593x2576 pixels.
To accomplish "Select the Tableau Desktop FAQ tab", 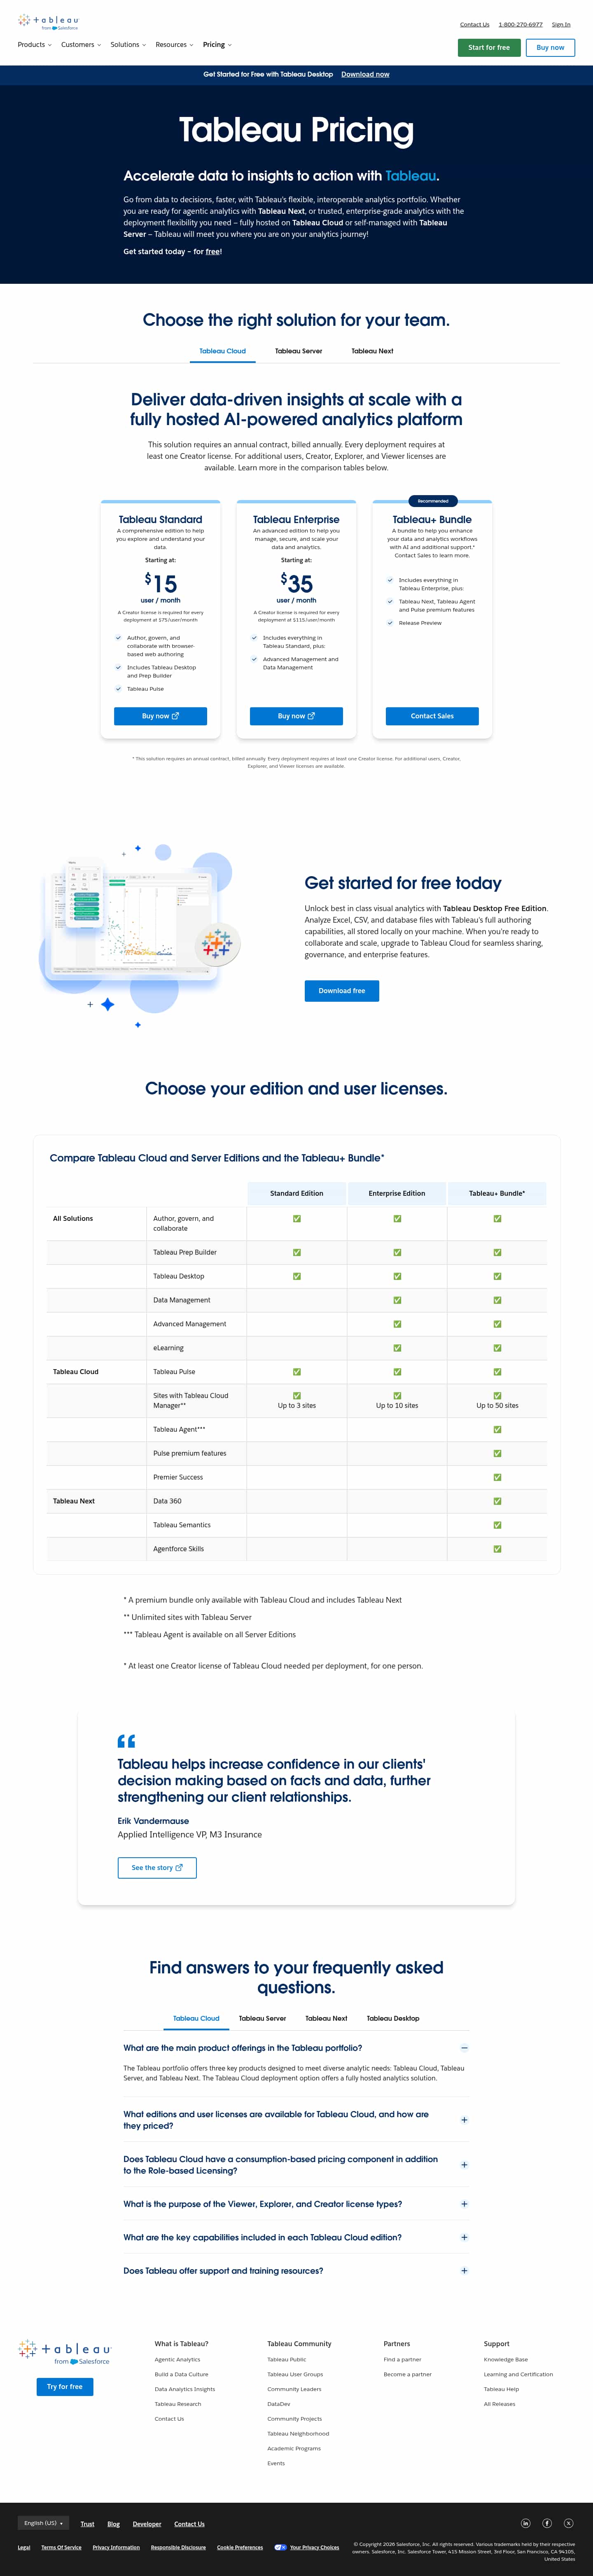I will pyautogui.click(x=393, y=2018).
